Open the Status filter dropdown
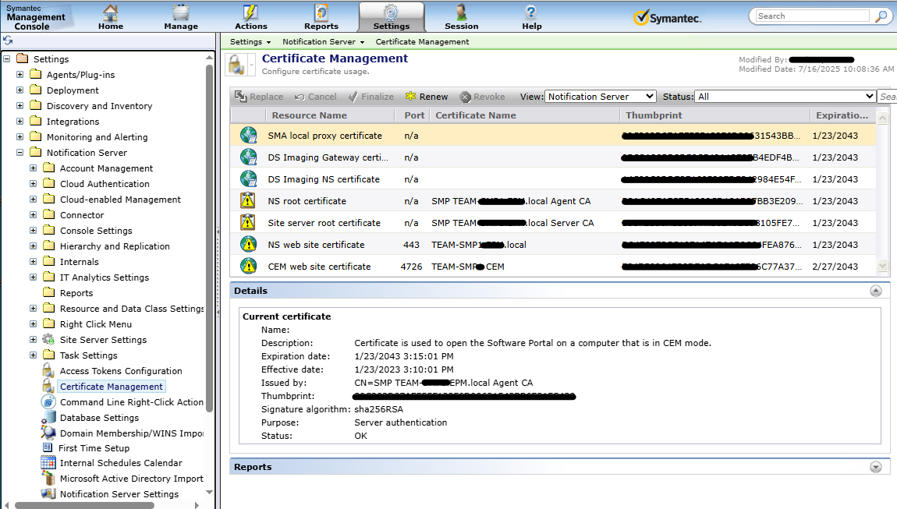This screenshot has height=509, width=897. pyautogui.click(x=785, y=97)
